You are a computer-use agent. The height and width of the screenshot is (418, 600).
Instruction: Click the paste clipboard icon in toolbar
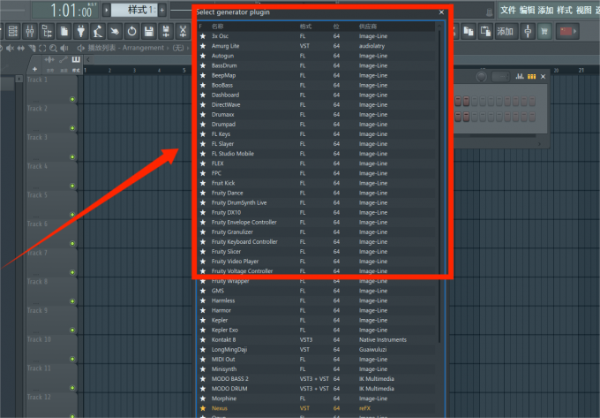point(485,32)
